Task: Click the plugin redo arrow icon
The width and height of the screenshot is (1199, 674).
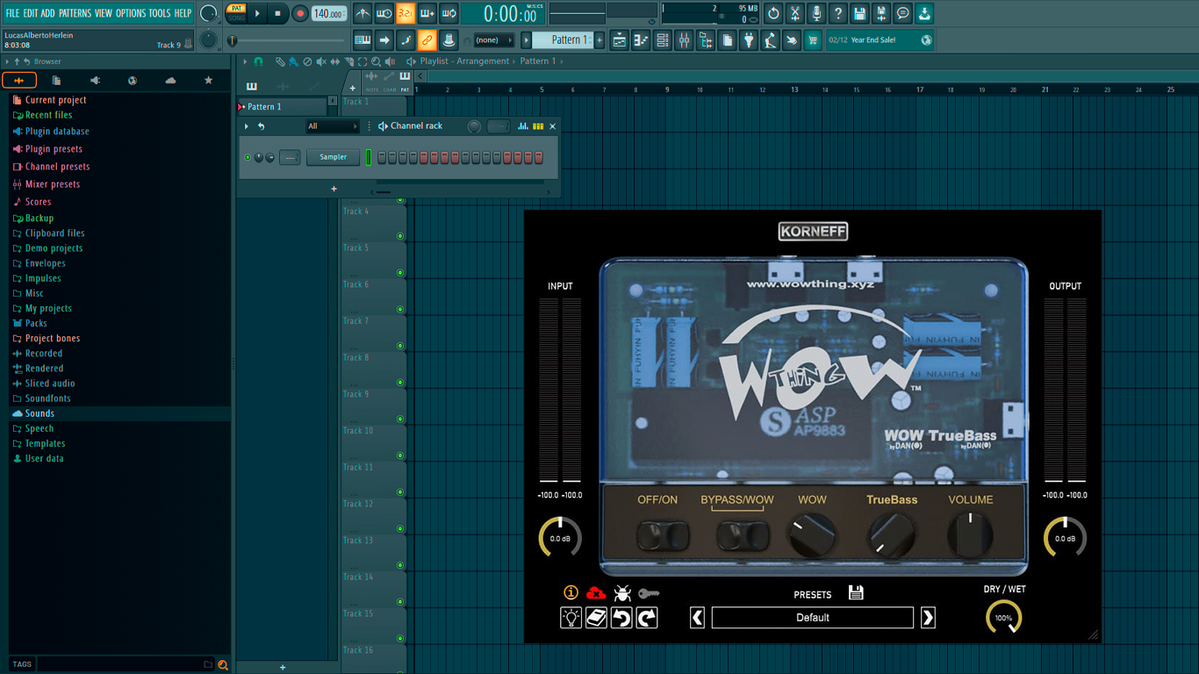Action: (647, 618)
